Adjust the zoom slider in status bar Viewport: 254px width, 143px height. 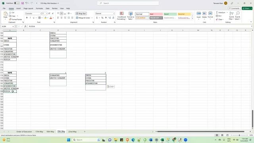239,135
